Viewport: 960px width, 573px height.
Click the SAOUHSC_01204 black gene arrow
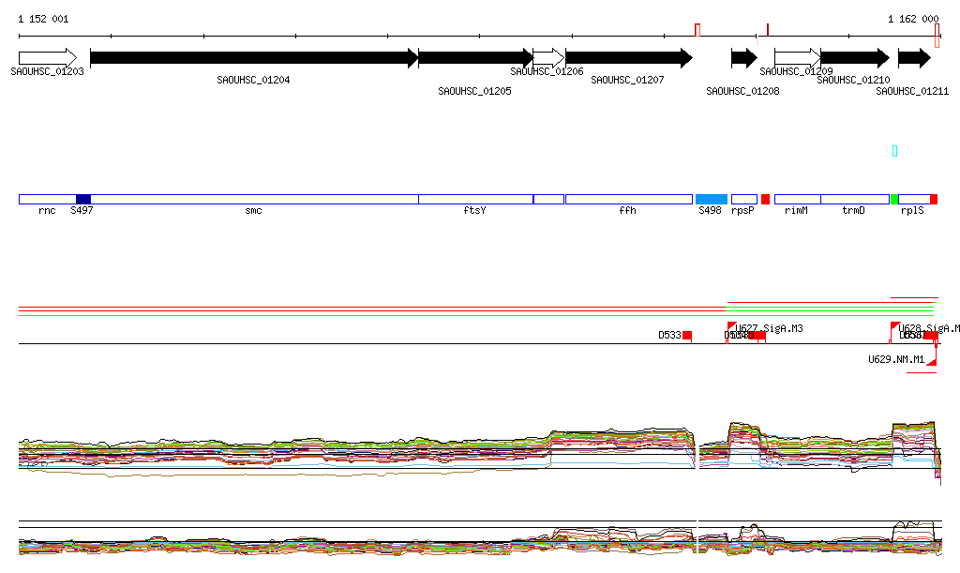253,58
